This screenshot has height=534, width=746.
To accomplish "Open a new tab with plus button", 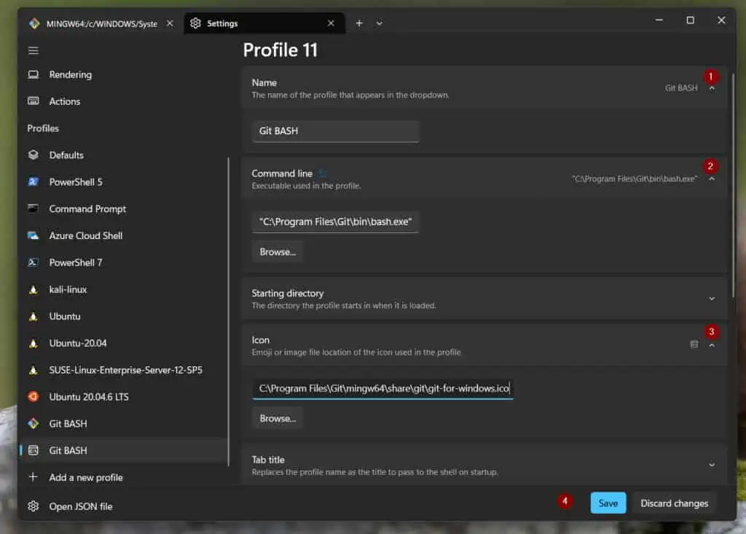I will [359, 23].
